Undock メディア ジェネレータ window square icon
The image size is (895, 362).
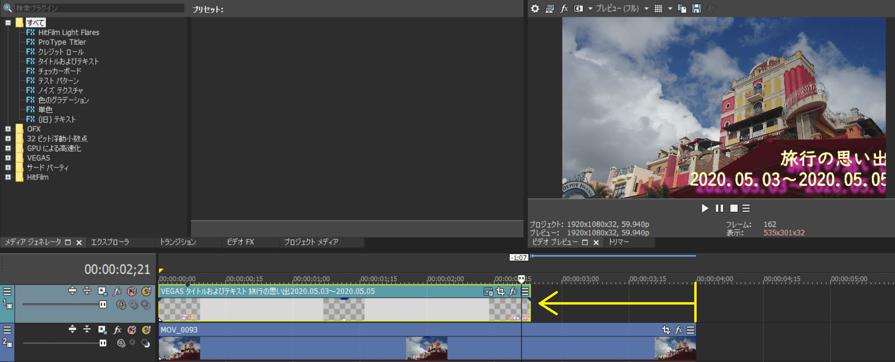(x=68, y=242)
